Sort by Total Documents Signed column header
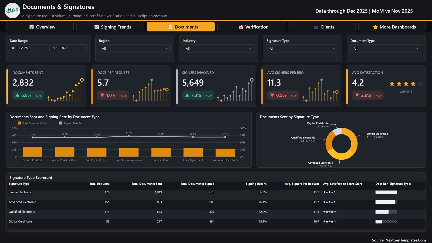 (x=197, y=184)
